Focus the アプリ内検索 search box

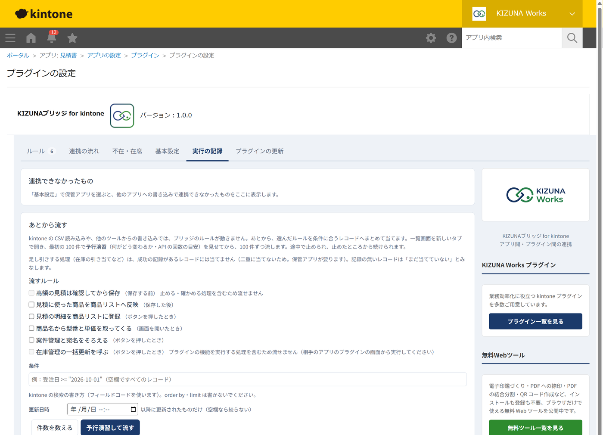coord(512,38)
